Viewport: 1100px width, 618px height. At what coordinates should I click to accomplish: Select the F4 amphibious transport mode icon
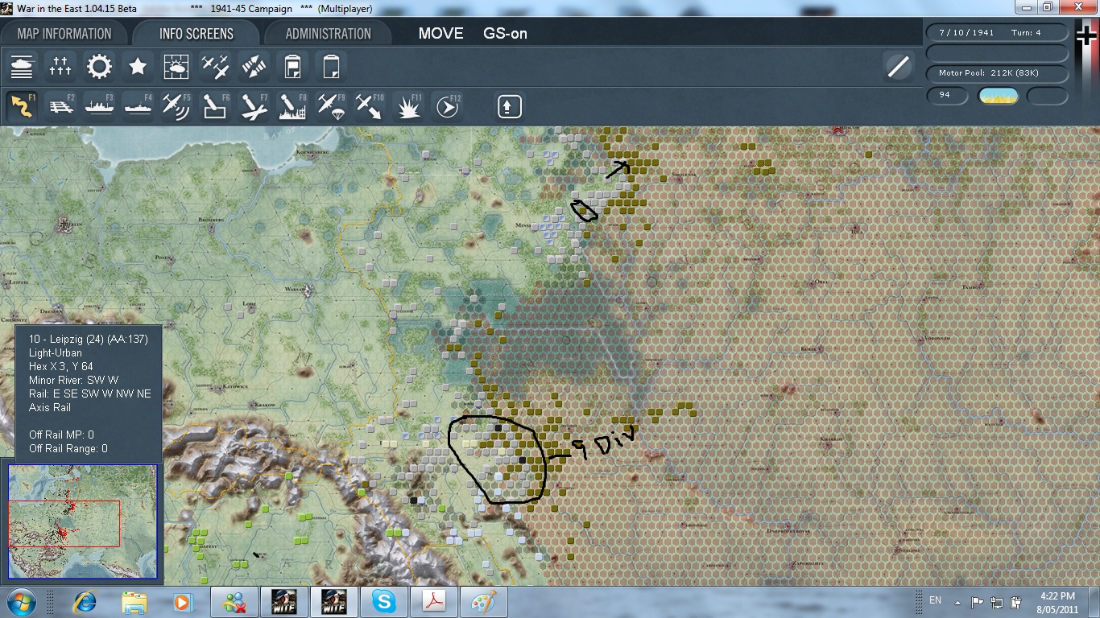pyautogui.click(x=138, y=106)
